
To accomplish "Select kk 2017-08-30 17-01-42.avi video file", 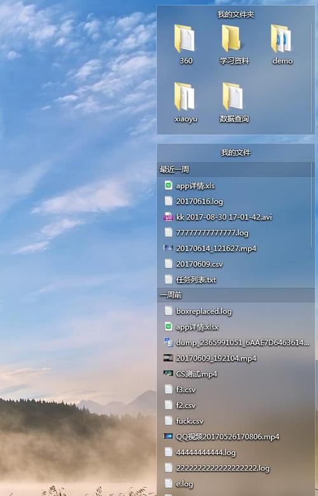I will tap(236, 217).
